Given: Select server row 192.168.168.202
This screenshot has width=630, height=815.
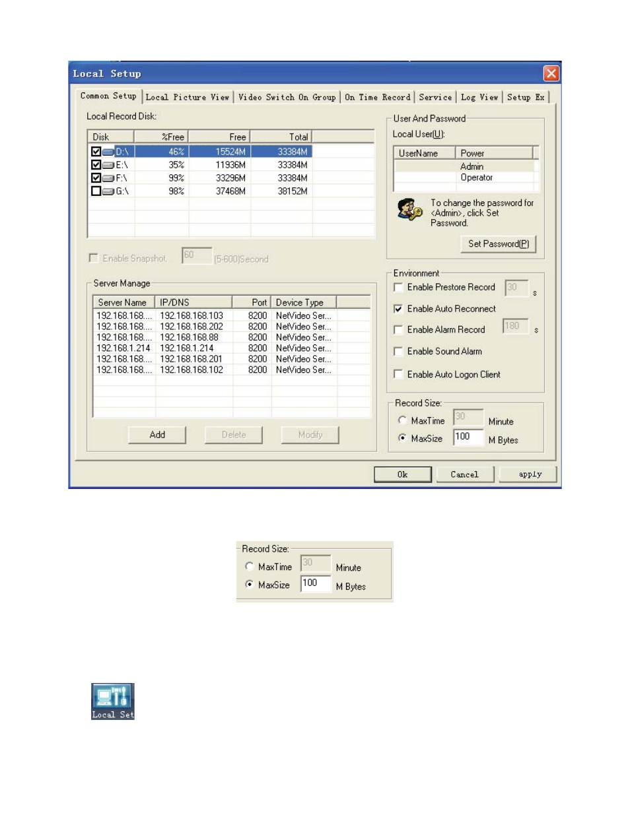Looking at the screenshot, I should [231, 327].
